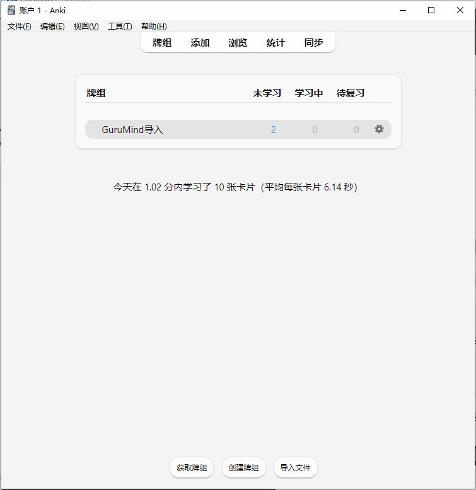Click the 未学习 column header
This screenshot has width=476, height=490.
(x=267, y=93)
